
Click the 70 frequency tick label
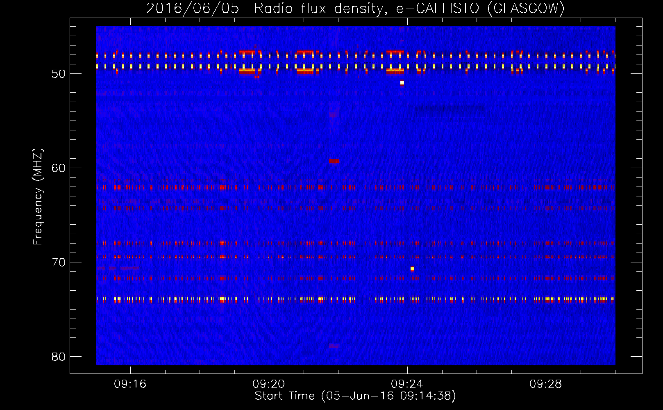tap(59, 262)
